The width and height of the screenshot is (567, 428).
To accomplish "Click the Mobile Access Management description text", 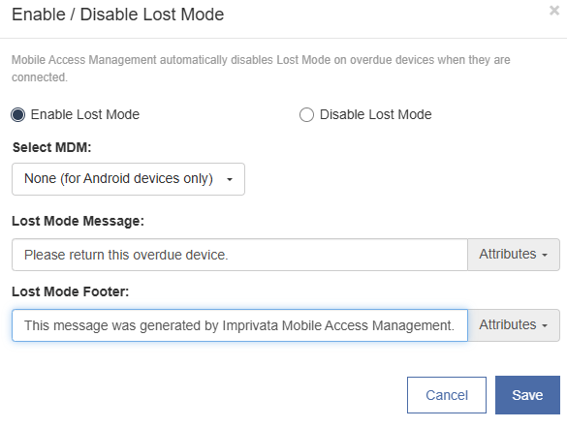I will point(261,68).
